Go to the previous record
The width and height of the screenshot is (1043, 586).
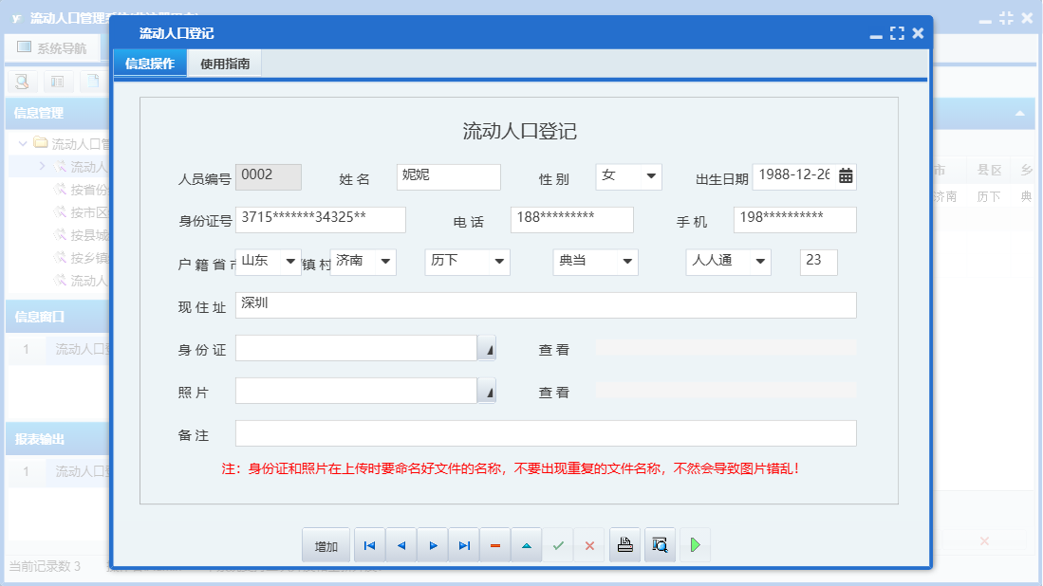(400, 544)
